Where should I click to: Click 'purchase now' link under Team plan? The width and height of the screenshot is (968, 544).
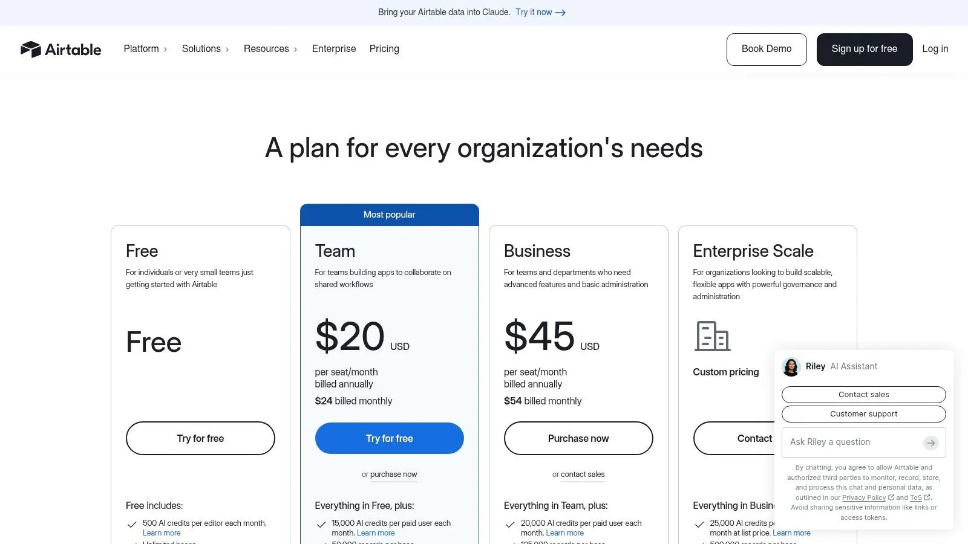pos(393,474)
